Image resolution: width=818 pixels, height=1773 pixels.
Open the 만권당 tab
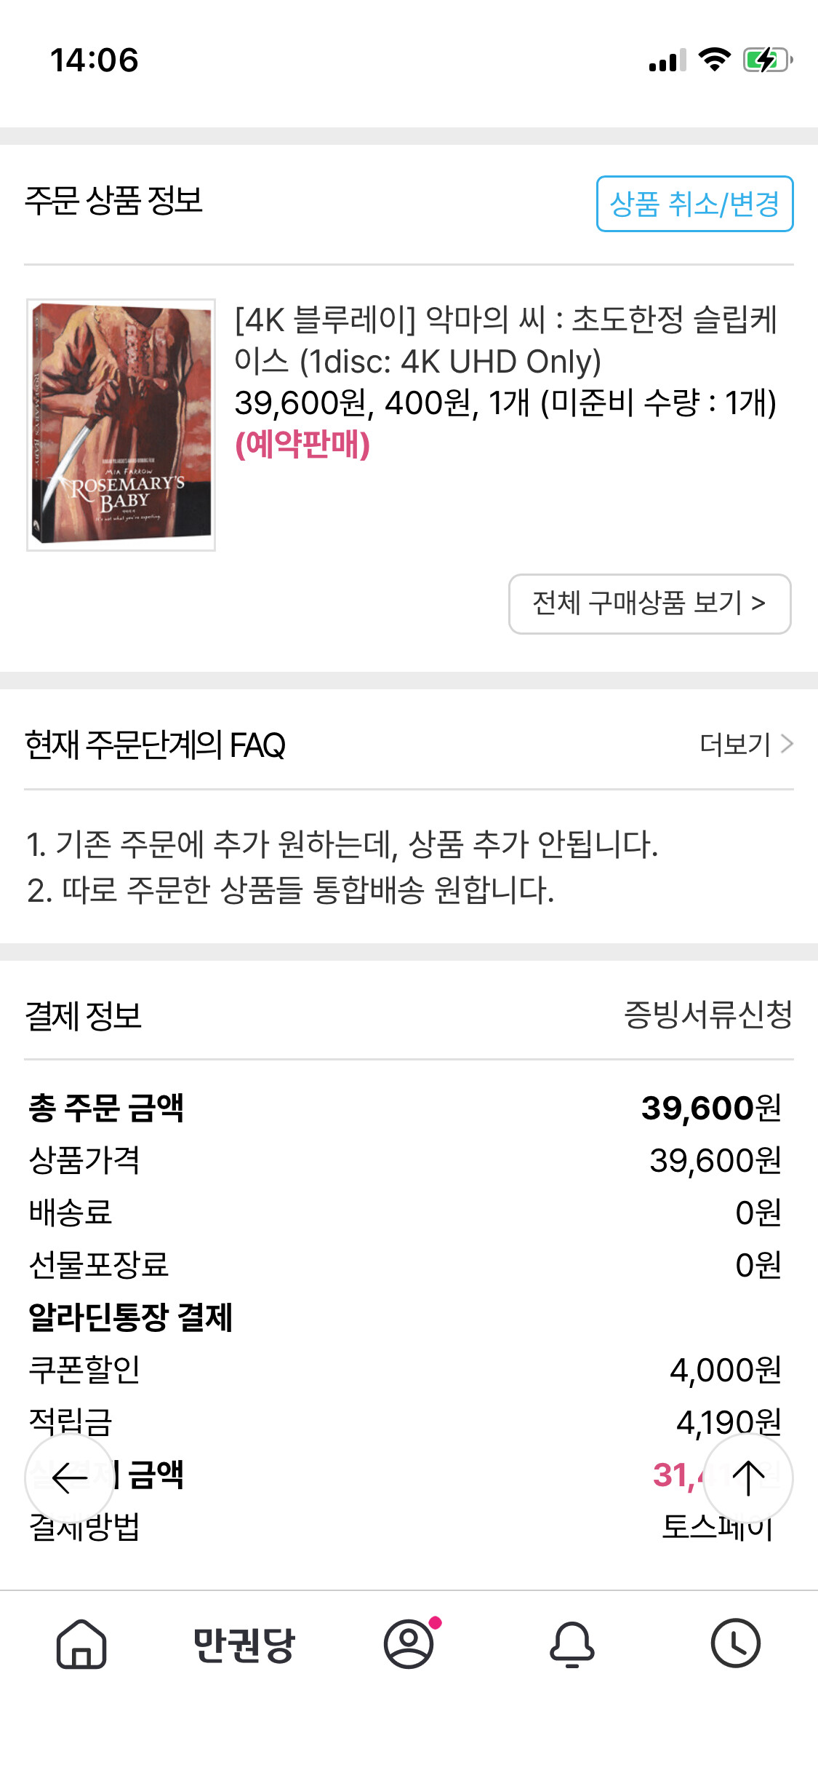(x=244, y=1644)
